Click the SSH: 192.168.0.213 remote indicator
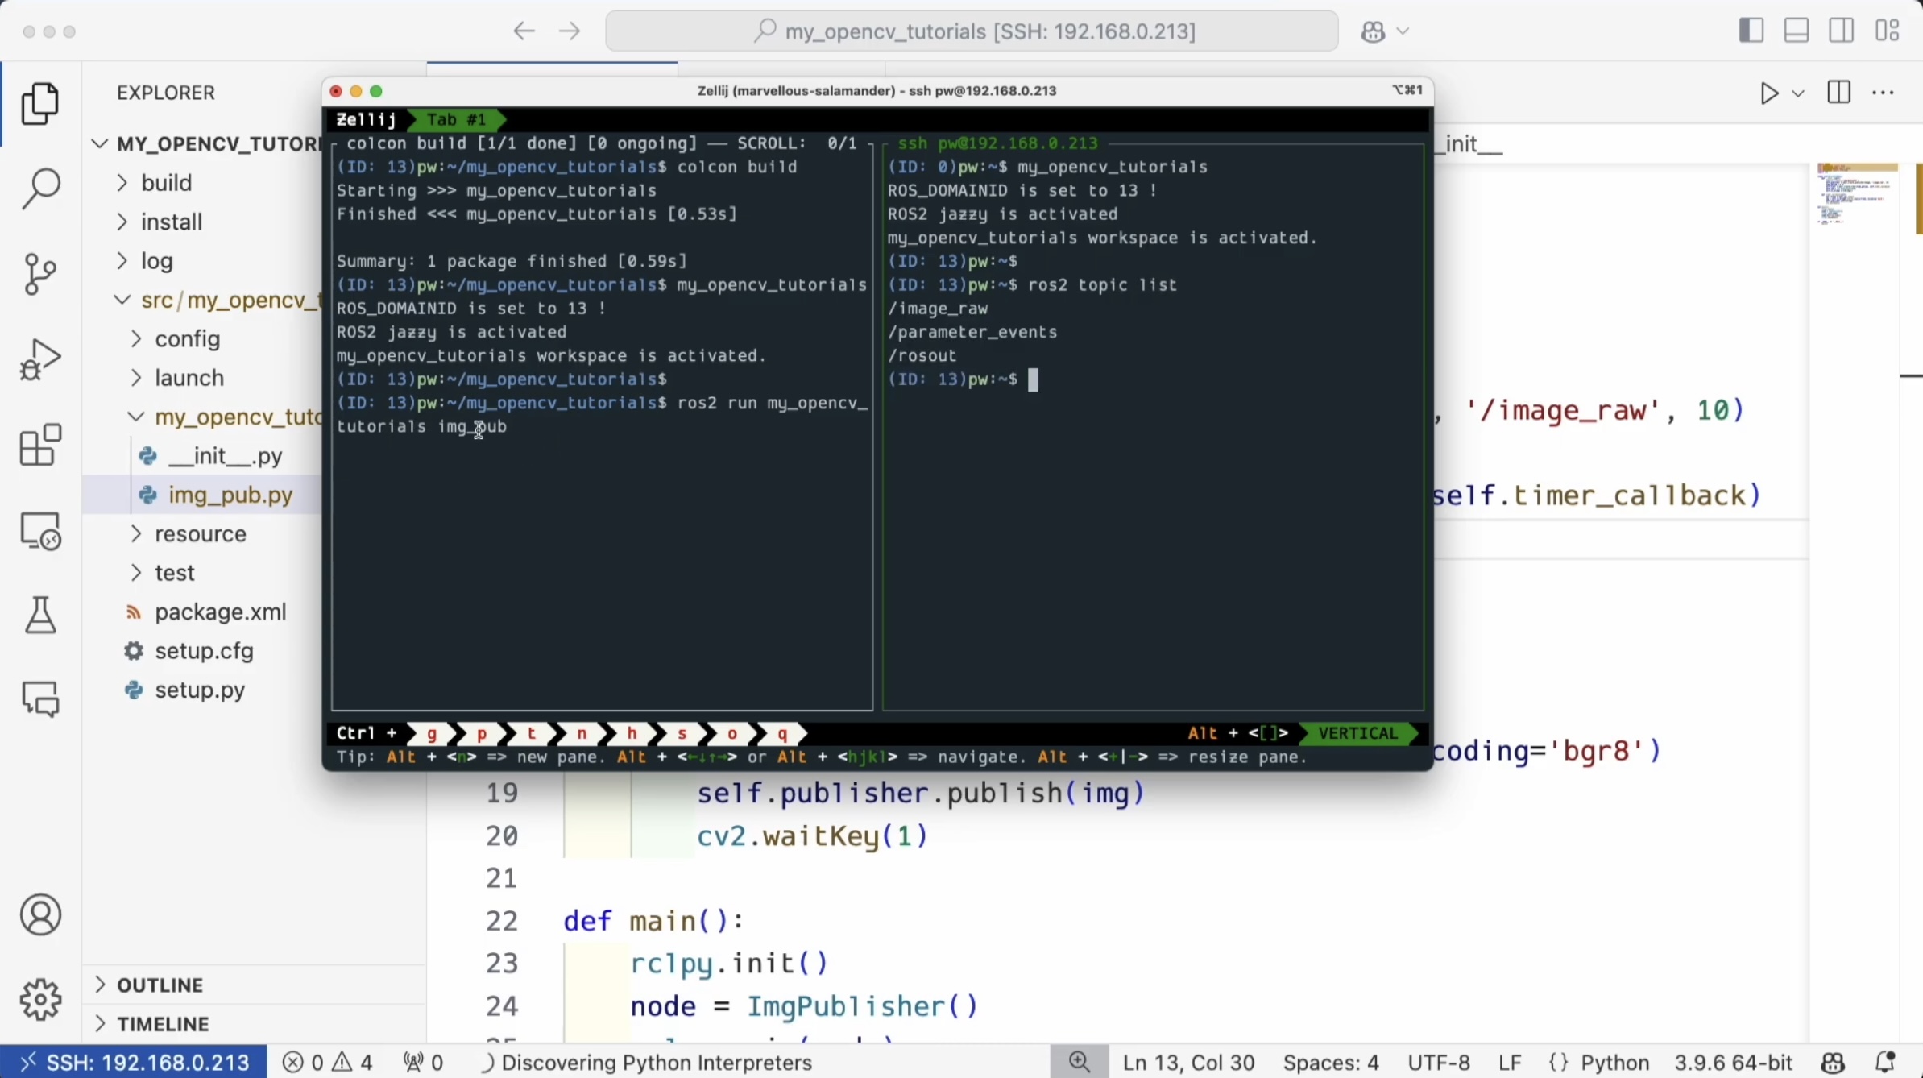Viewport: 1923px width, 1078px height. click(134, 1063)
